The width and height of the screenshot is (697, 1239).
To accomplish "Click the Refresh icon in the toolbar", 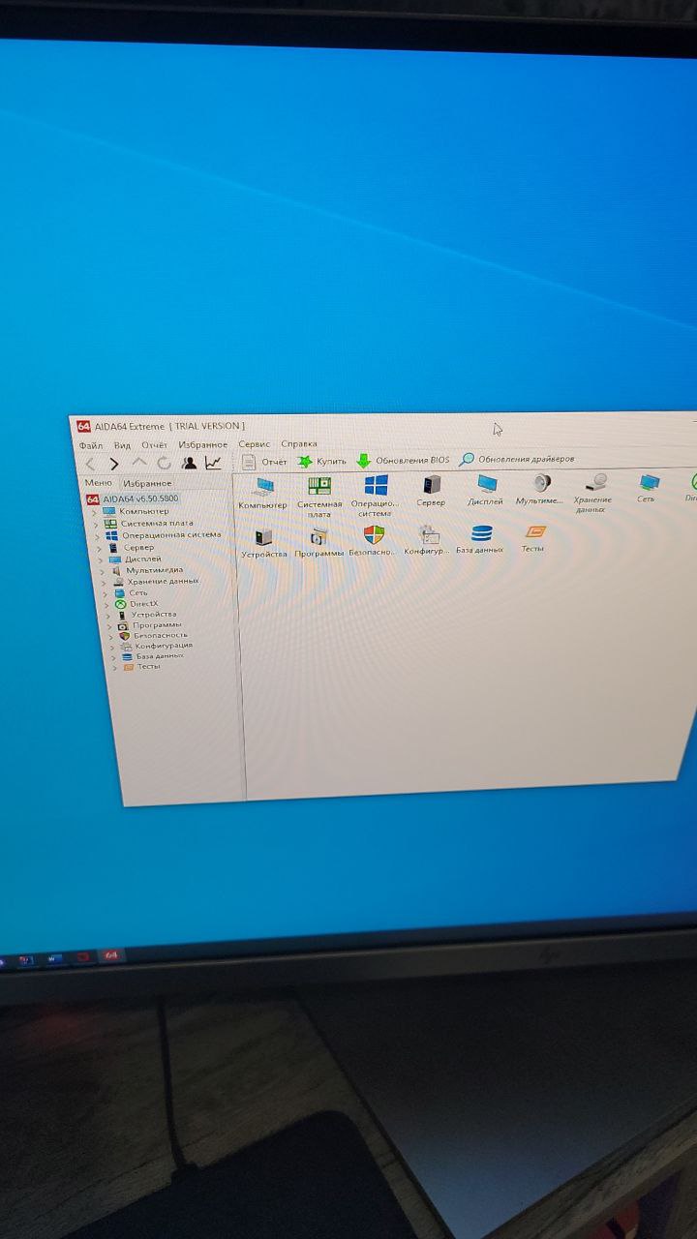I will tap(164, 464).
